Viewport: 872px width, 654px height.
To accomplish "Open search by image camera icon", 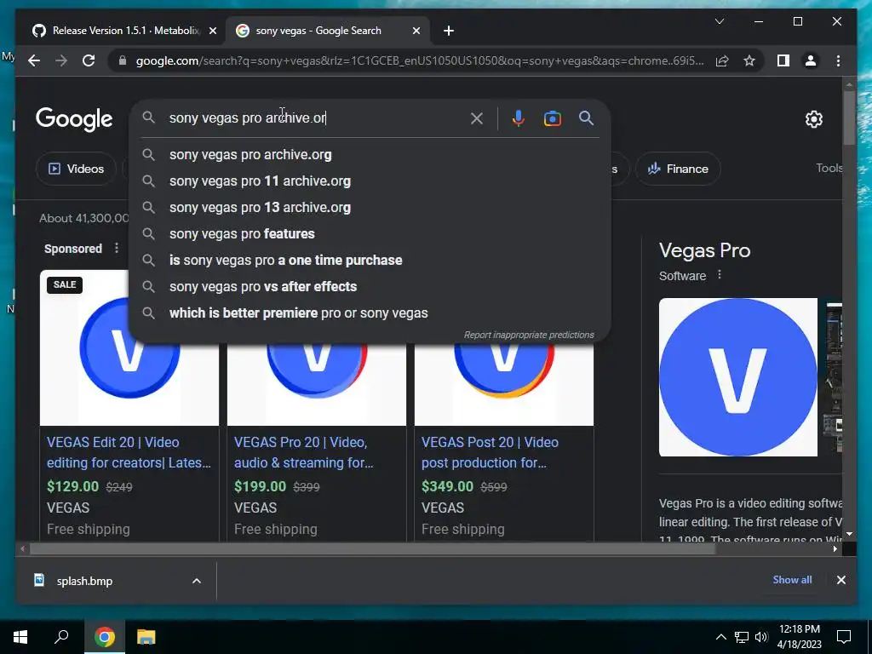I will pyautogui.click(x=552, y=118).
